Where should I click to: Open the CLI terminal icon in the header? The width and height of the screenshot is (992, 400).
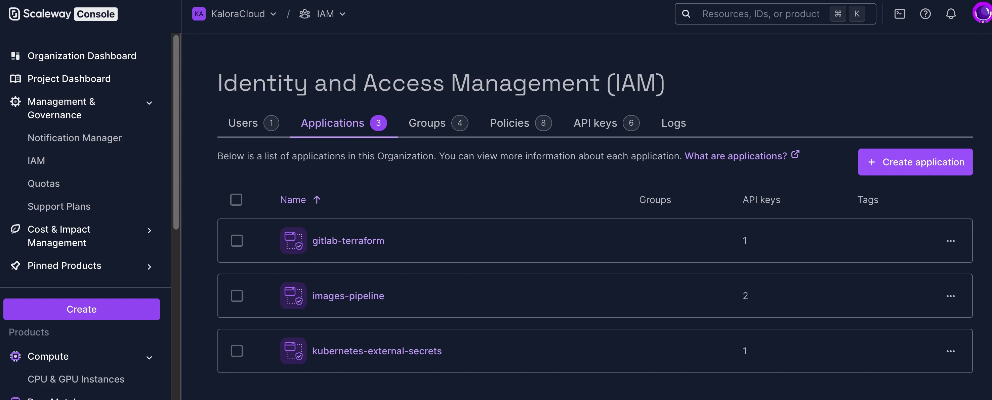coord(900,14)
